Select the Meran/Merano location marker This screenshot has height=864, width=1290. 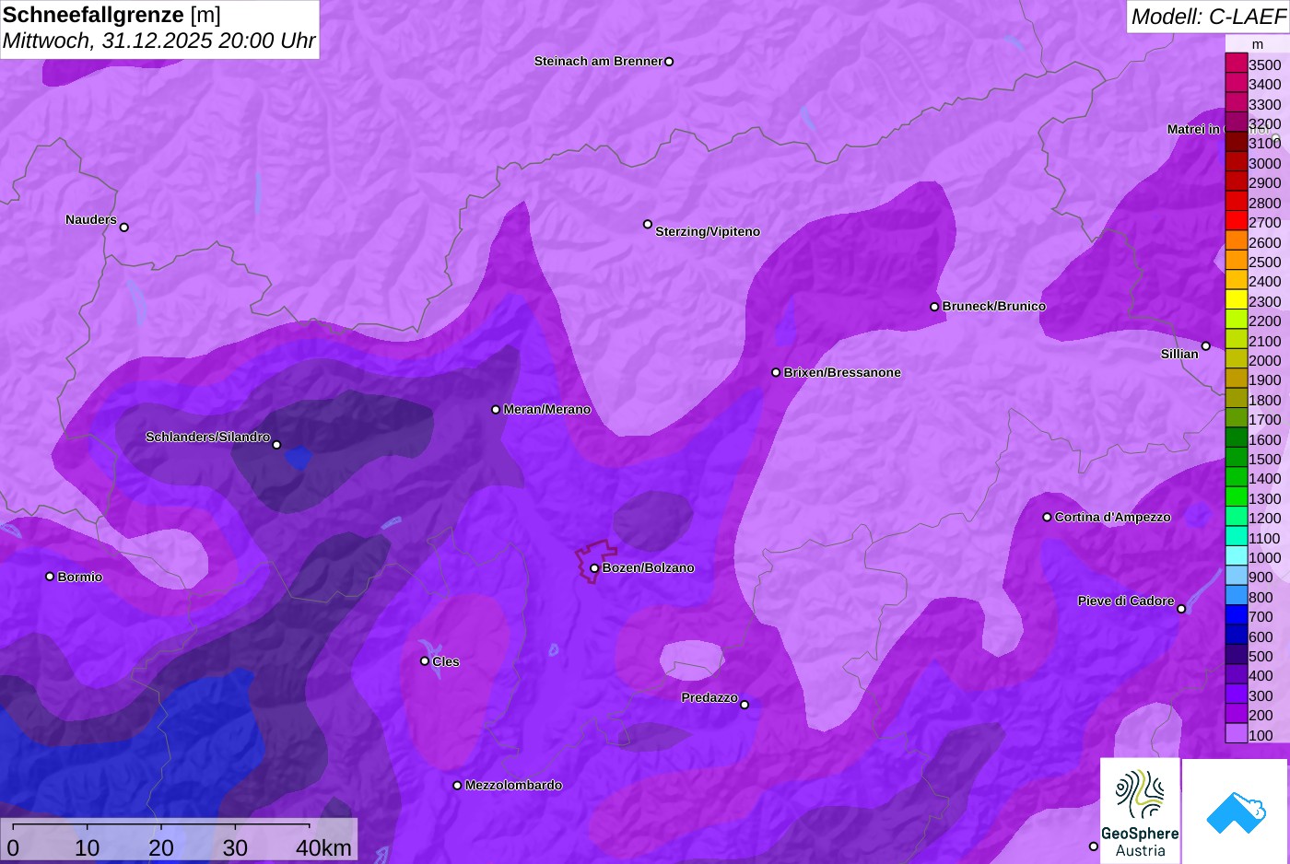click(496, 410)
